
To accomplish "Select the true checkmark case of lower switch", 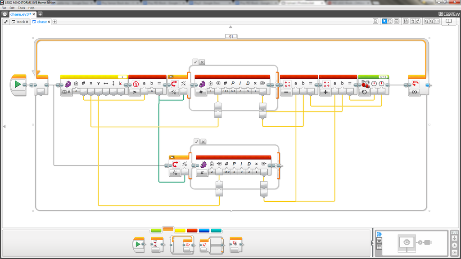I will coord(197,142).
